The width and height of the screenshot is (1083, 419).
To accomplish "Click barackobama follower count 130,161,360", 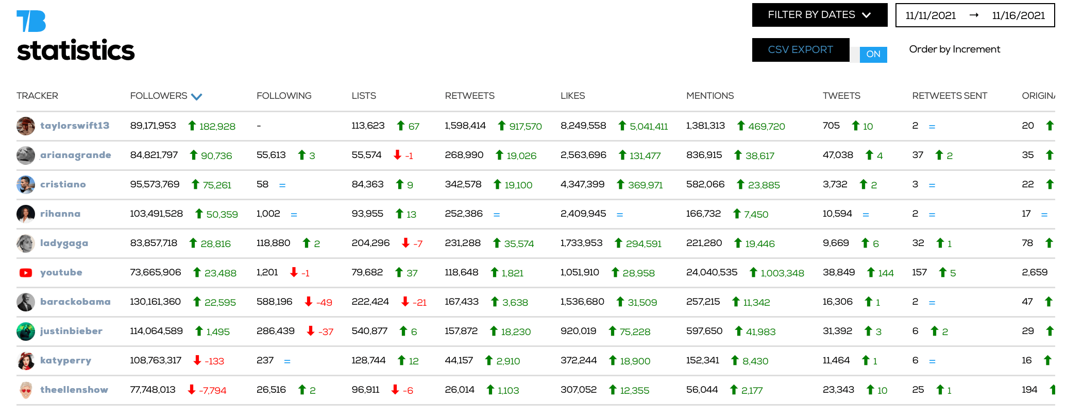I will tap(156, 302).
